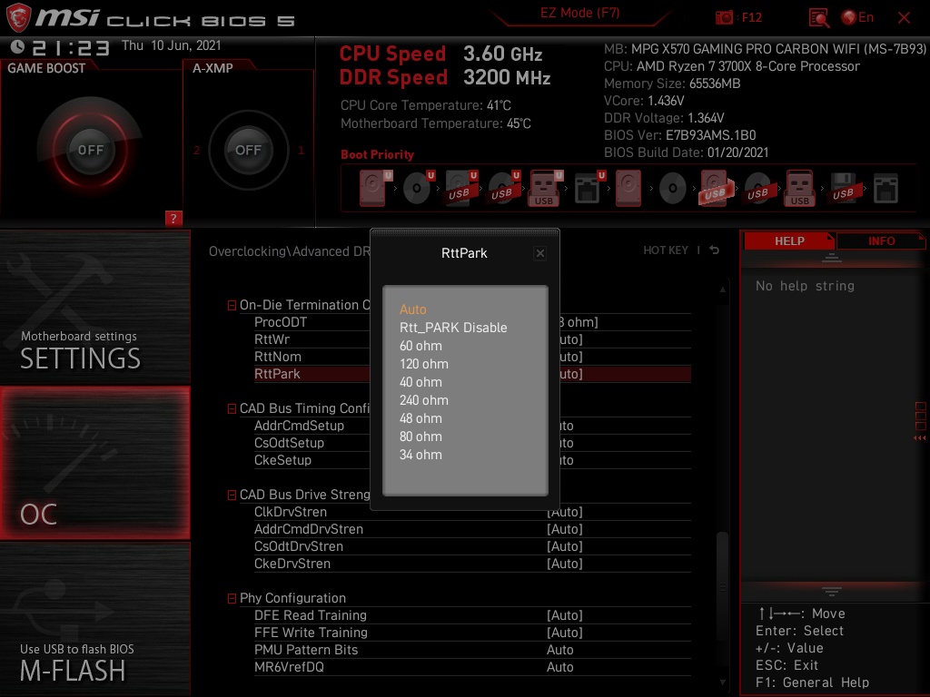This screenshot has width=930, height=697.
Task: Select the last network boot device icon
Action: (886, 189)
